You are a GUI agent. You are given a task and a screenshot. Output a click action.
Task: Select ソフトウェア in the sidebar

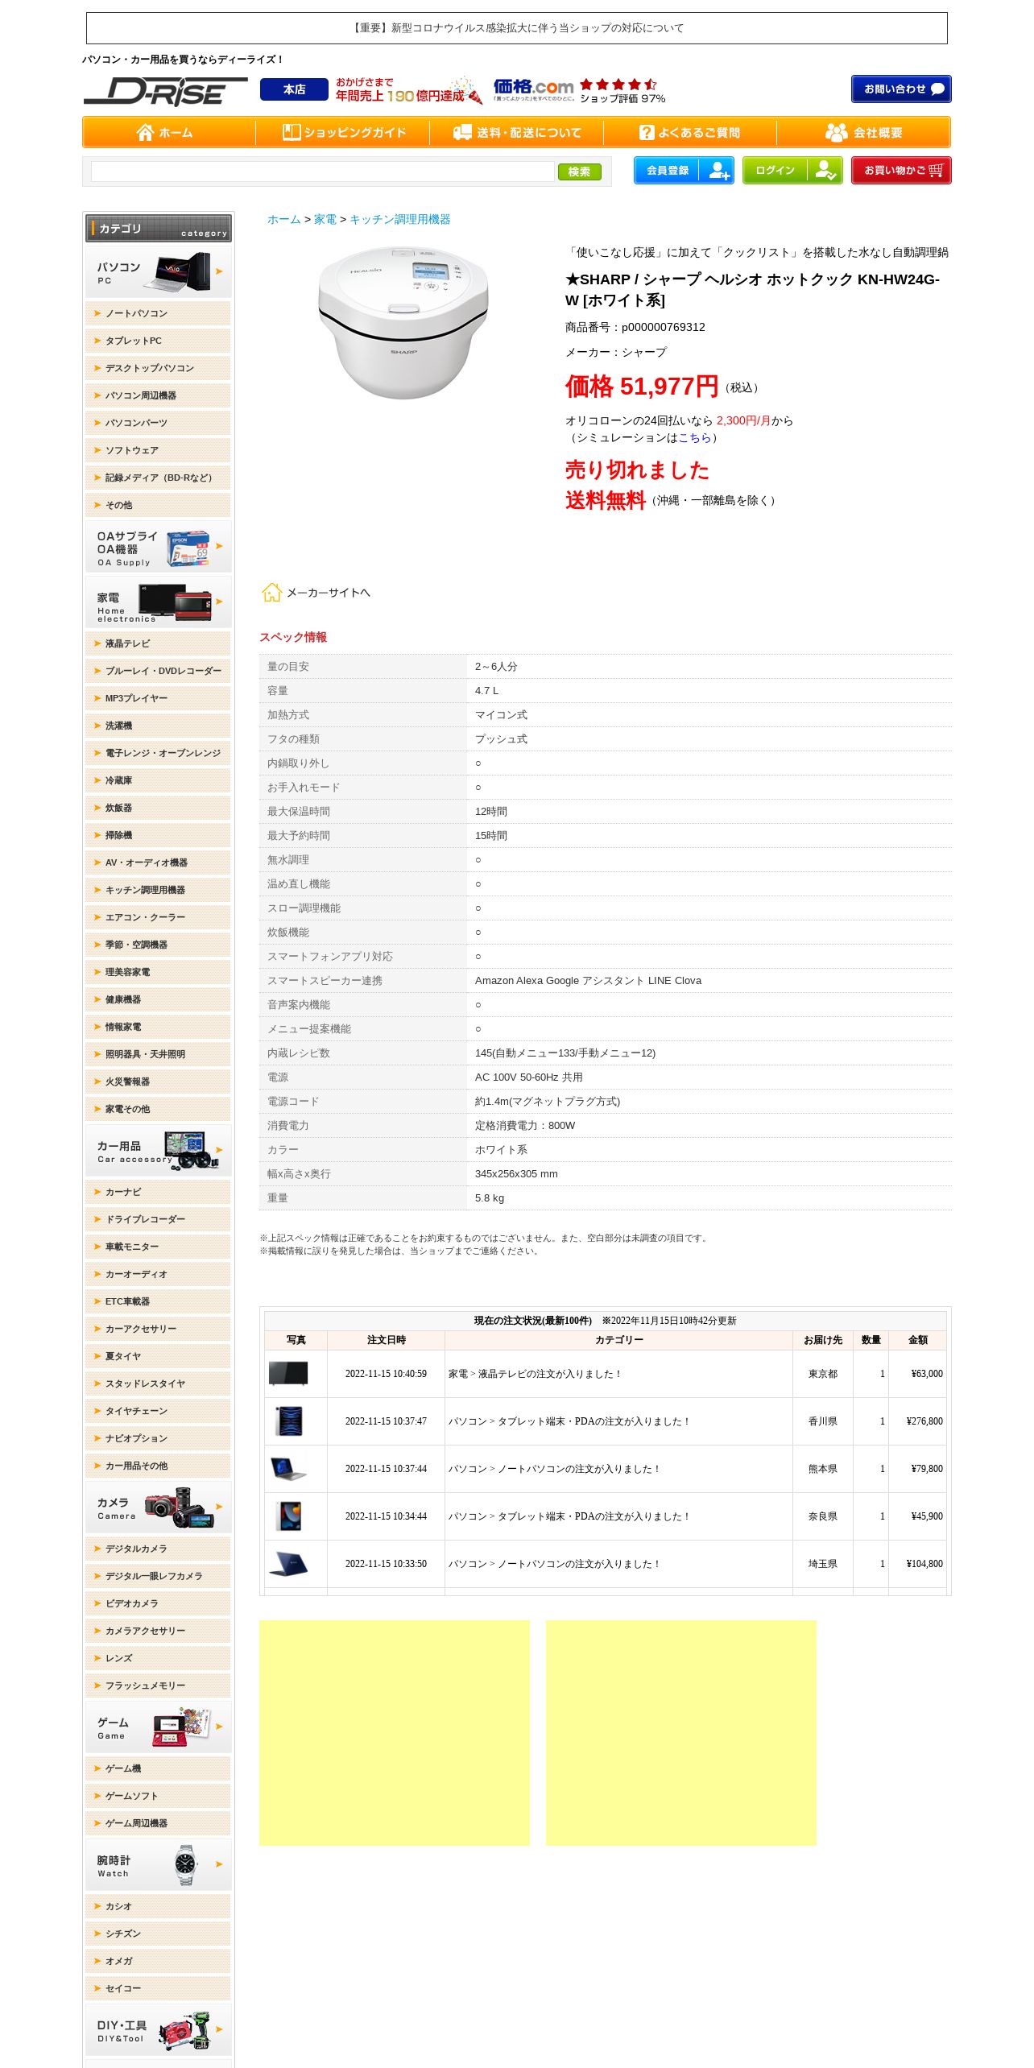point(158,450)
